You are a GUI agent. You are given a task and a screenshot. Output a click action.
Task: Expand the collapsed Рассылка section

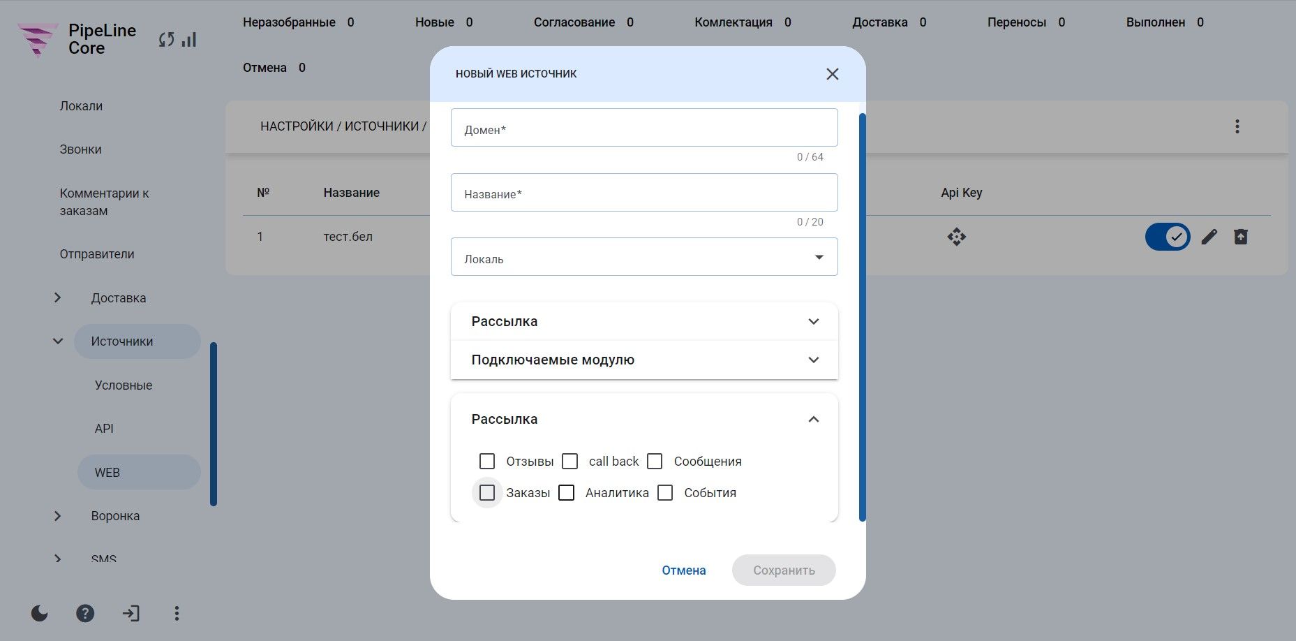click(644, 321)
